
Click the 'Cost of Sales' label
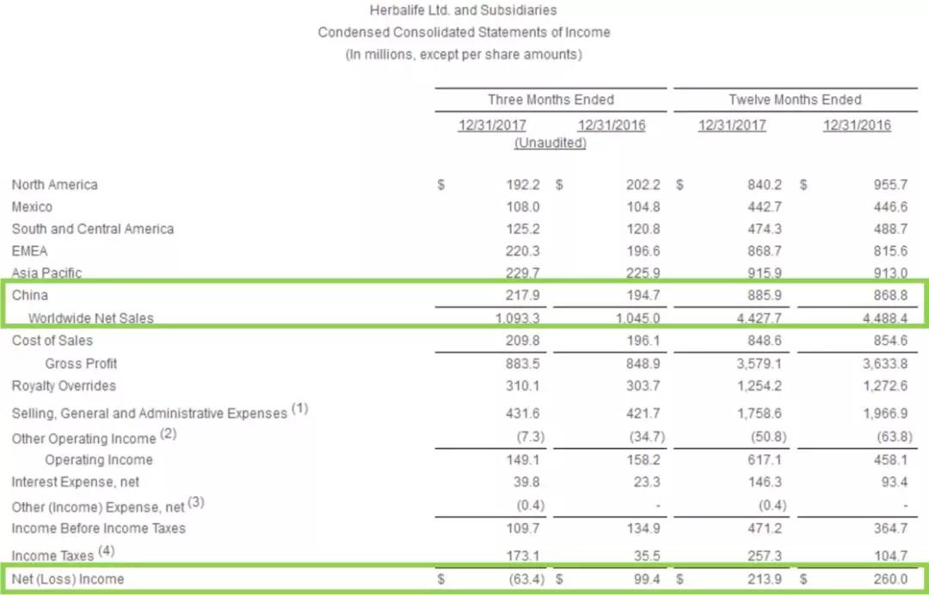[52, 340]
